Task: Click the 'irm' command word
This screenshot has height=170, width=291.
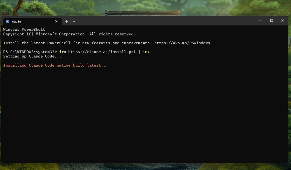Action: 62,52
